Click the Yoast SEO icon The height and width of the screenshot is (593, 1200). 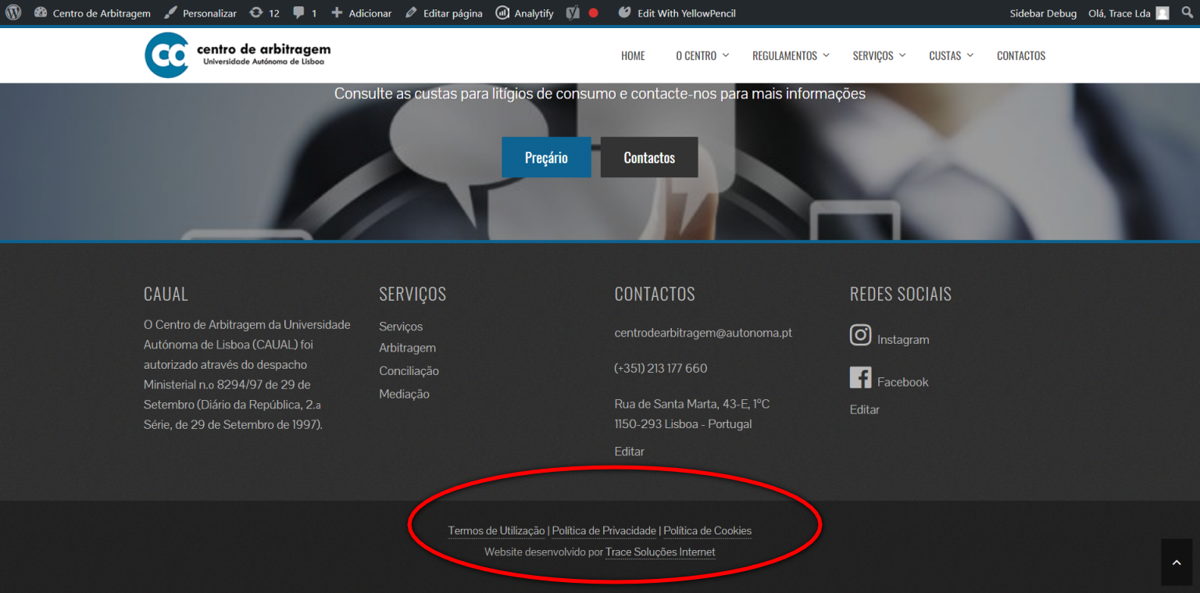coord(573,13)
